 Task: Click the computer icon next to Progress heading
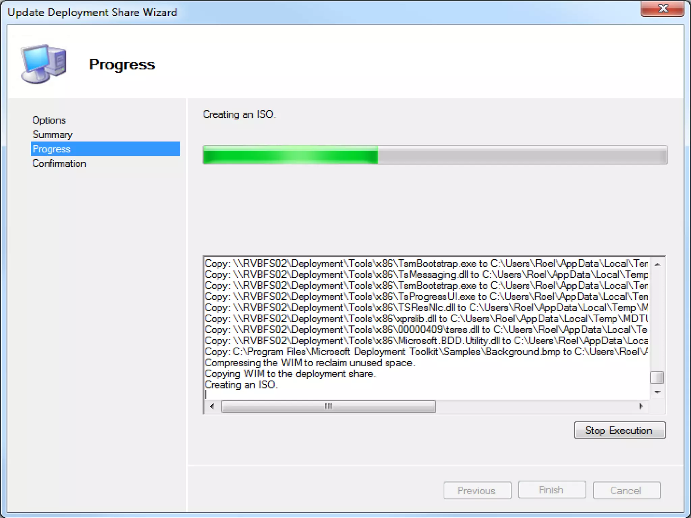pos(44,63)
